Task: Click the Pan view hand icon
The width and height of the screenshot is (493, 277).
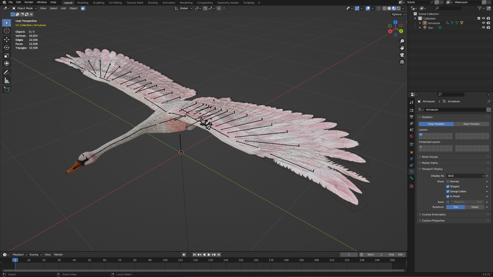Action: pos(402,48)
